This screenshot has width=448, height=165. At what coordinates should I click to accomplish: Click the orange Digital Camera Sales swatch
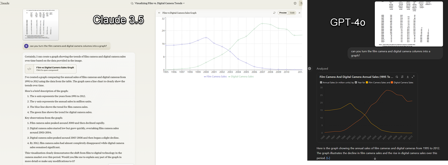pyautogui.click(x=392, y=82)
